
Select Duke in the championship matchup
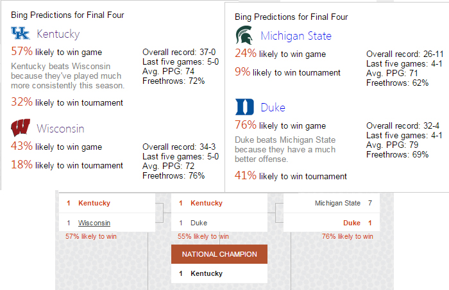point(199,223)
